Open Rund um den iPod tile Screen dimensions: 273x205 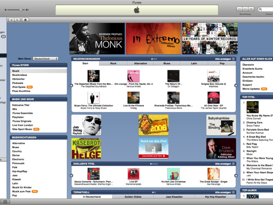154,149
